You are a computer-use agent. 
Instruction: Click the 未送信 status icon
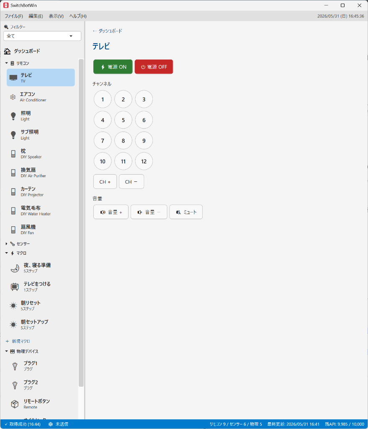[51, 424]
